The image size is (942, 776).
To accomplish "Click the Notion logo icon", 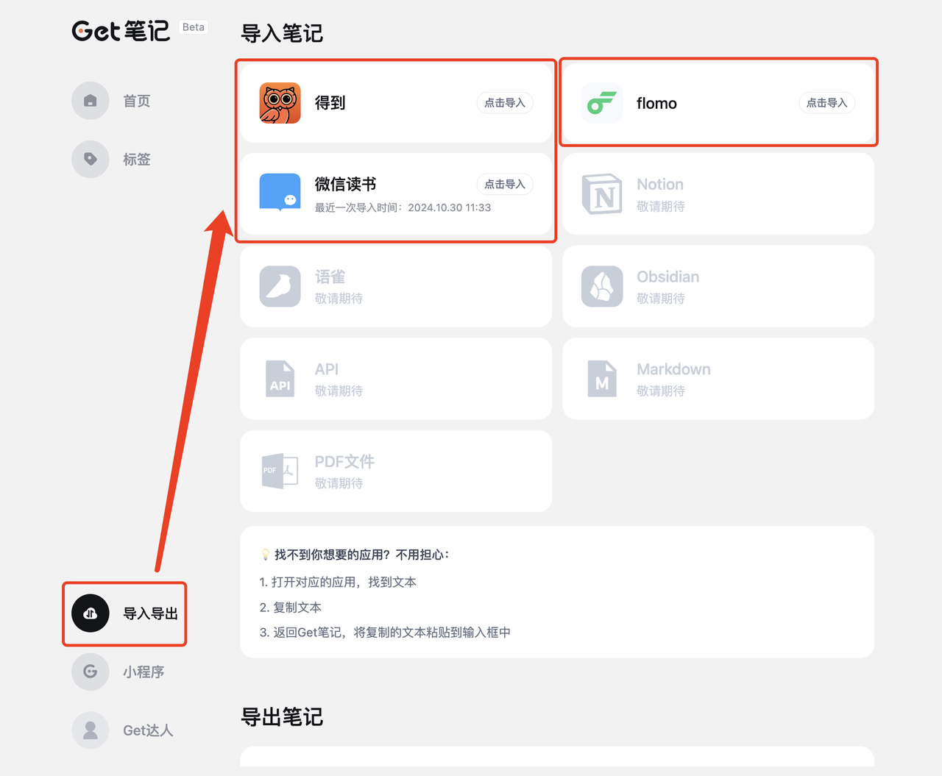I will pyautogui.click(x=601, y=194).
